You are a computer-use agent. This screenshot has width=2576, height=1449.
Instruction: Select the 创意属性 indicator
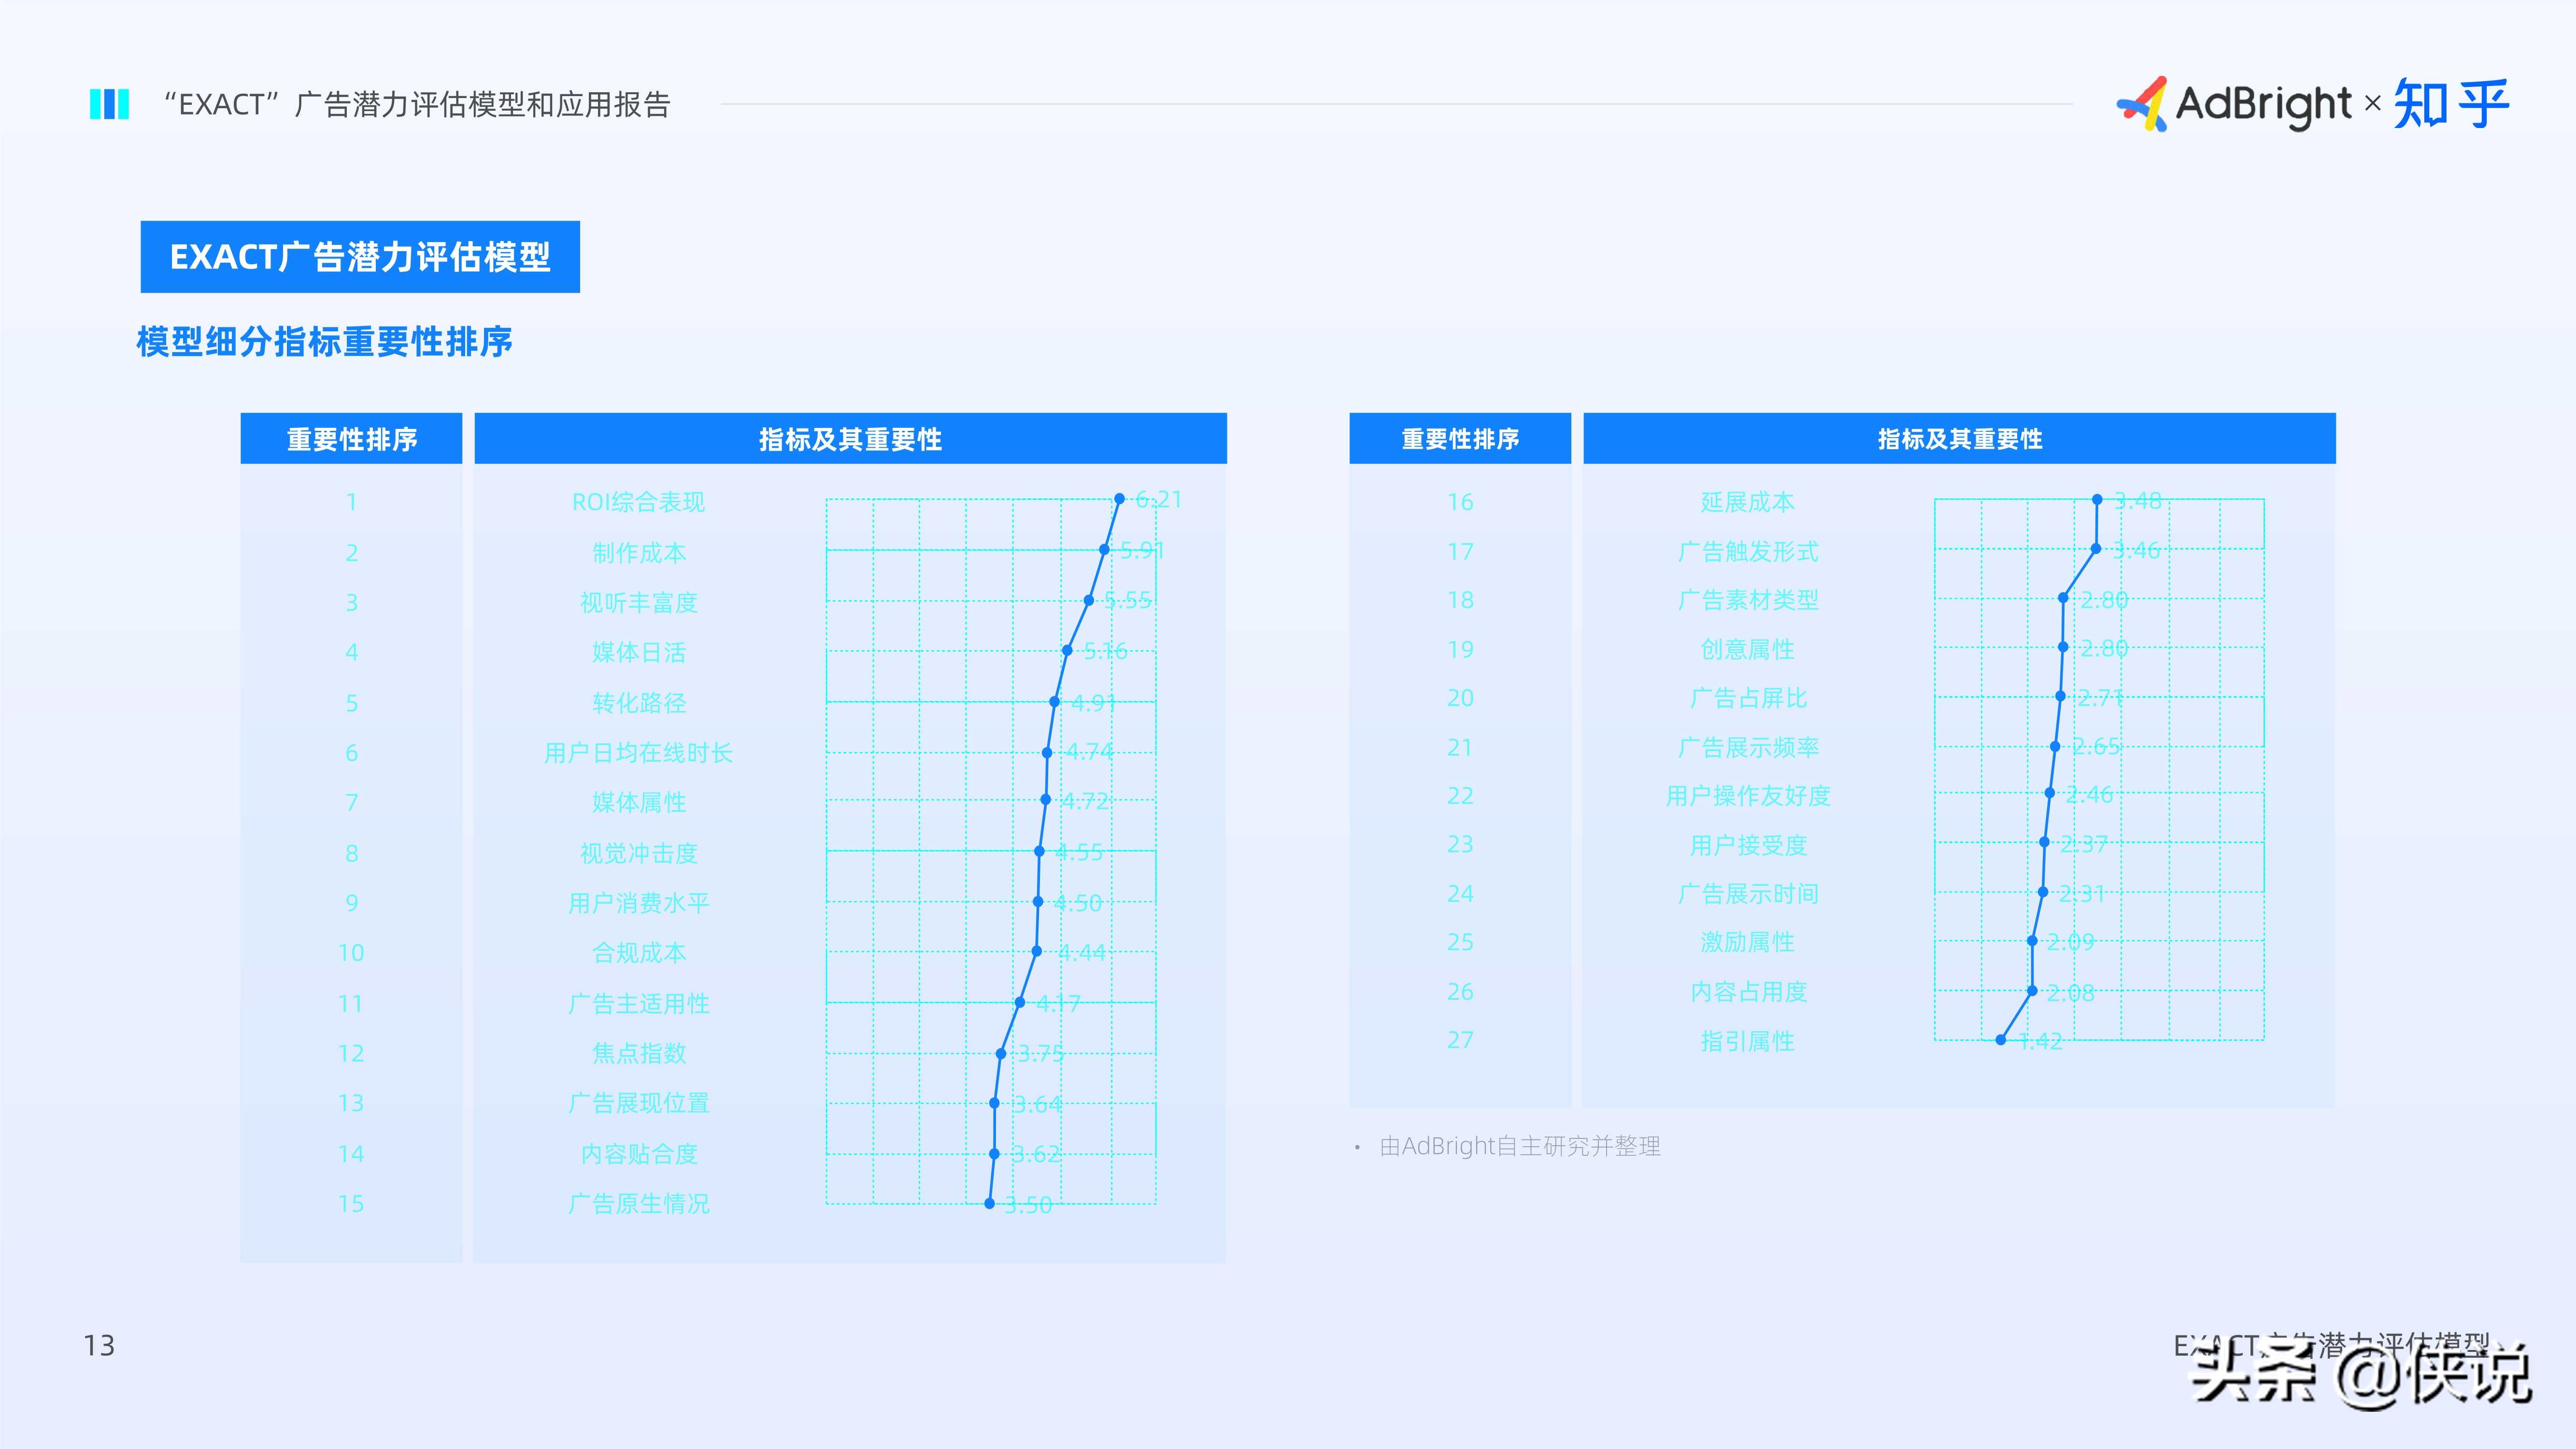(x=1747, y=649)
